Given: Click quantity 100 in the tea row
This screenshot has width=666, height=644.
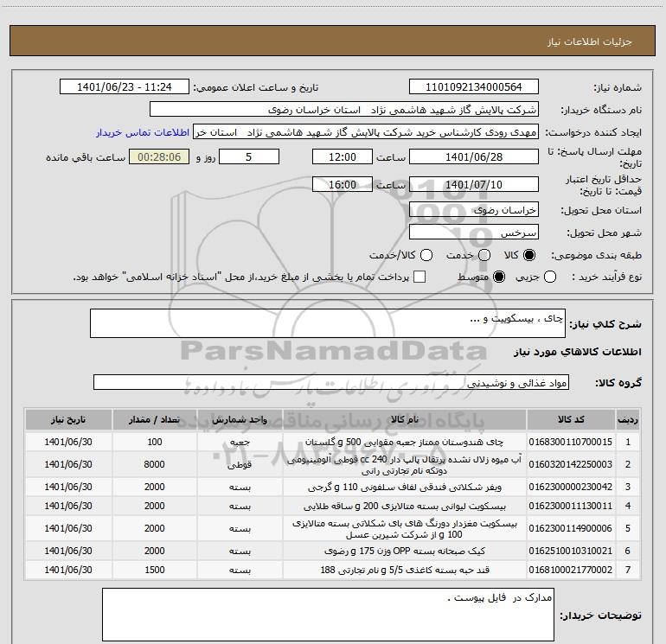Looking at the screenshot, I should point(155,442).
